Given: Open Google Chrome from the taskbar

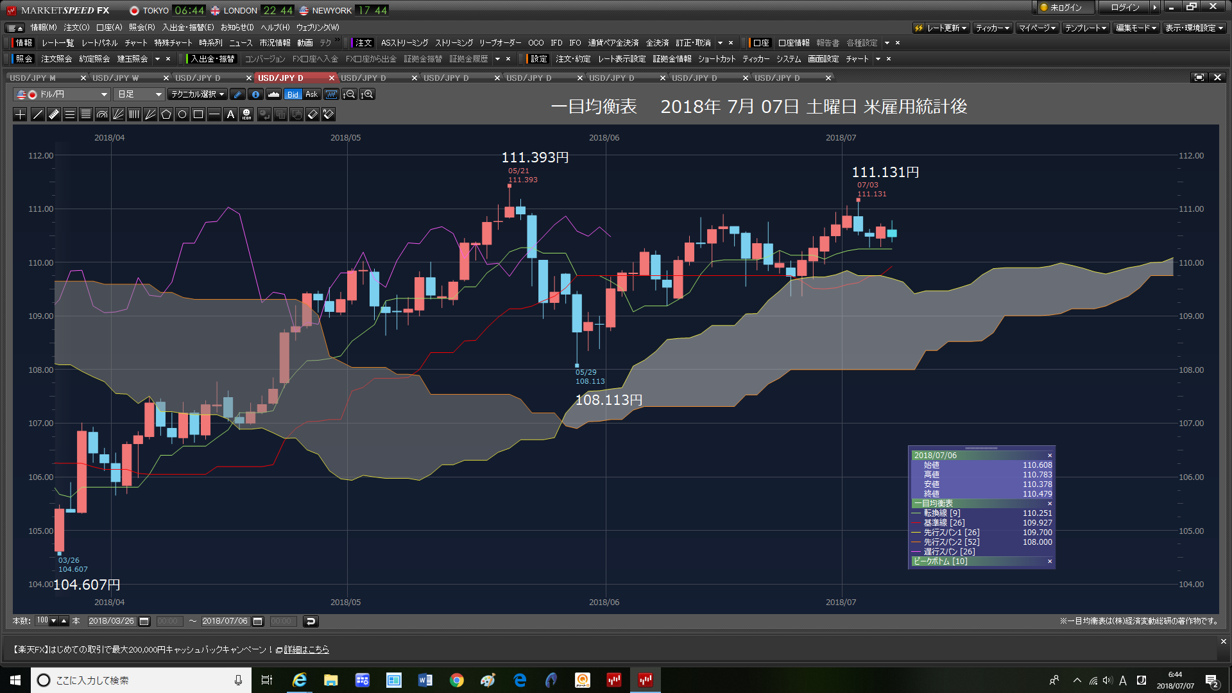Looking at the screenshot, I should coord(457,680).
